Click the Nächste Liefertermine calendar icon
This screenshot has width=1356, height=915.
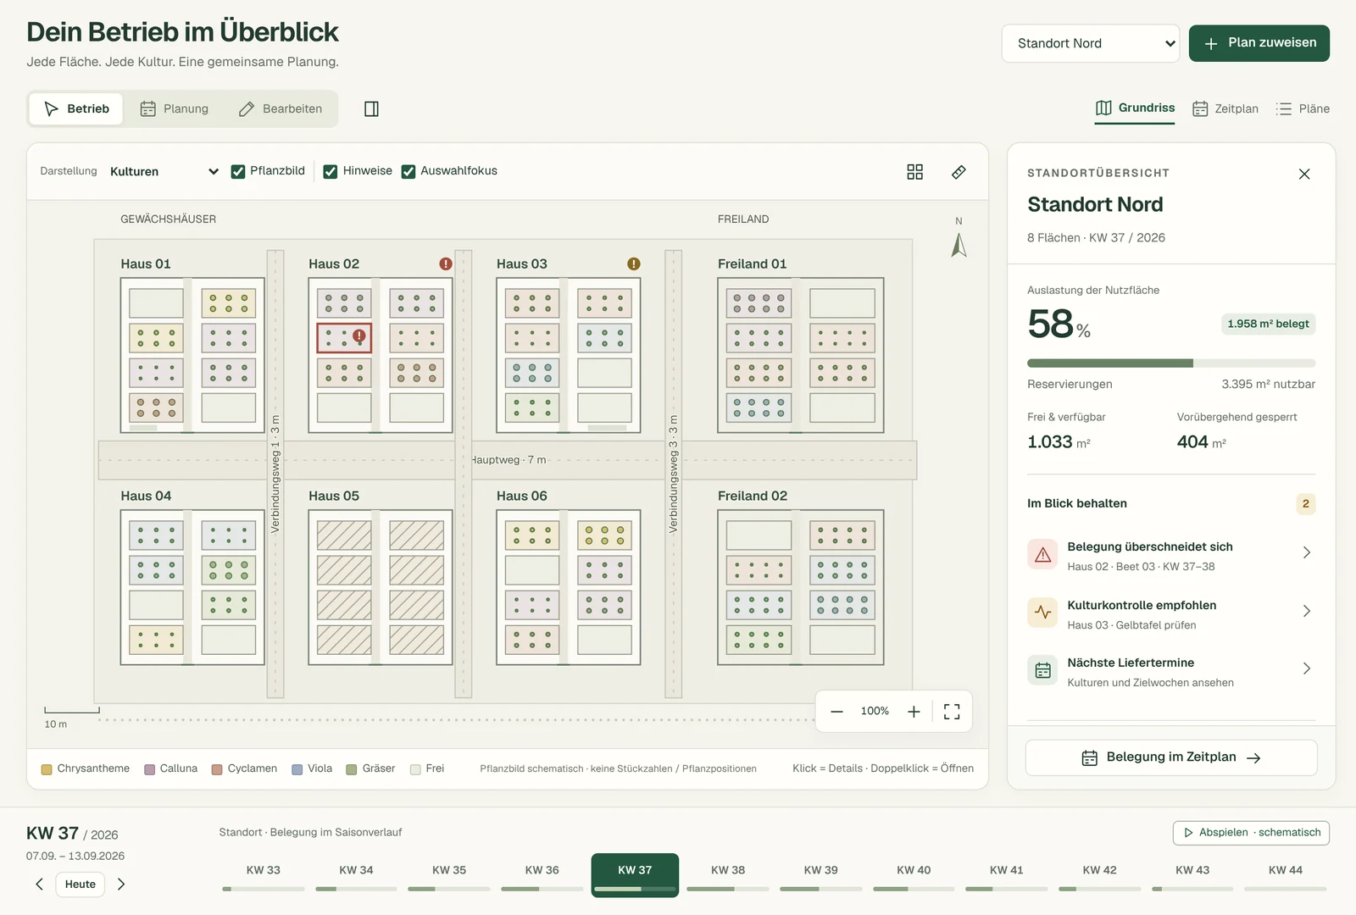pos(1042,669)
